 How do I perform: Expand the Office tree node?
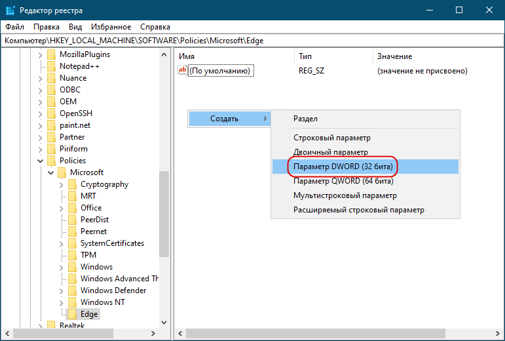tap(61, 209)
